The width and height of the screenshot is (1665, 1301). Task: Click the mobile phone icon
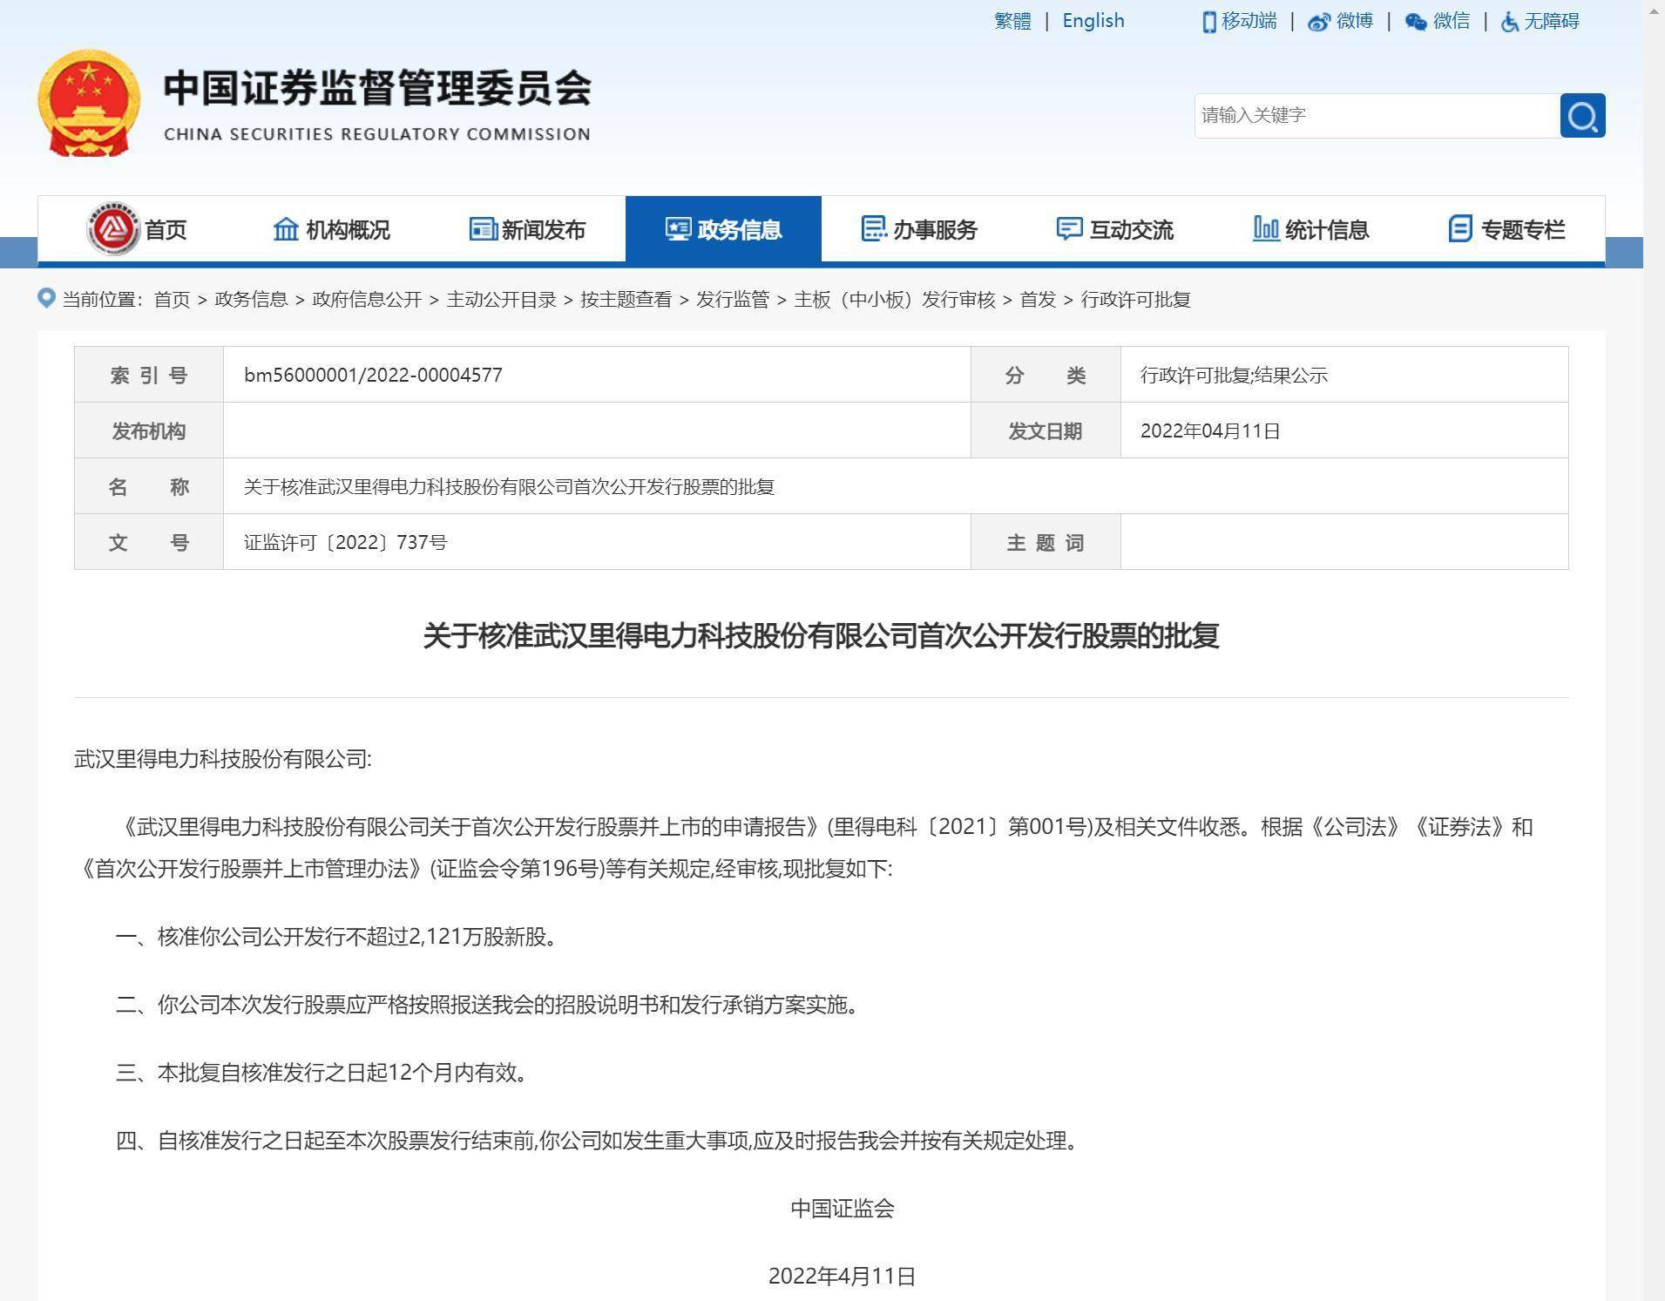(1208, 22)
